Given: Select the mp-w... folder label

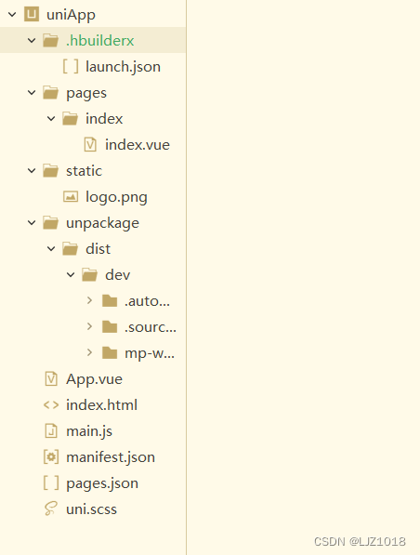Looking at the screenshot, I should pyautogui.click(x=150, y=353).
